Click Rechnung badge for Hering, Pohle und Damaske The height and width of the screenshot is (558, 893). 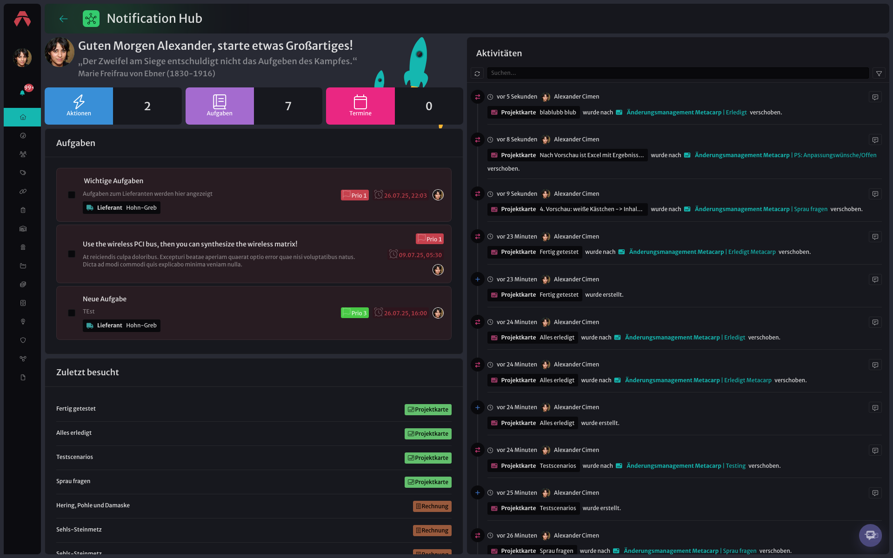[x=432, y=506]
